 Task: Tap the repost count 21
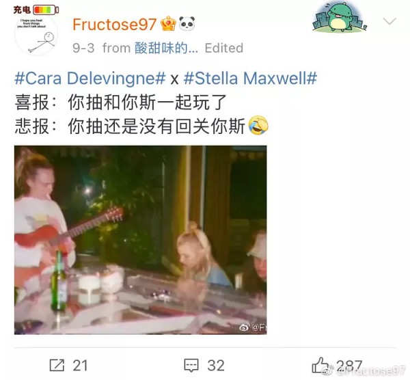80,366
